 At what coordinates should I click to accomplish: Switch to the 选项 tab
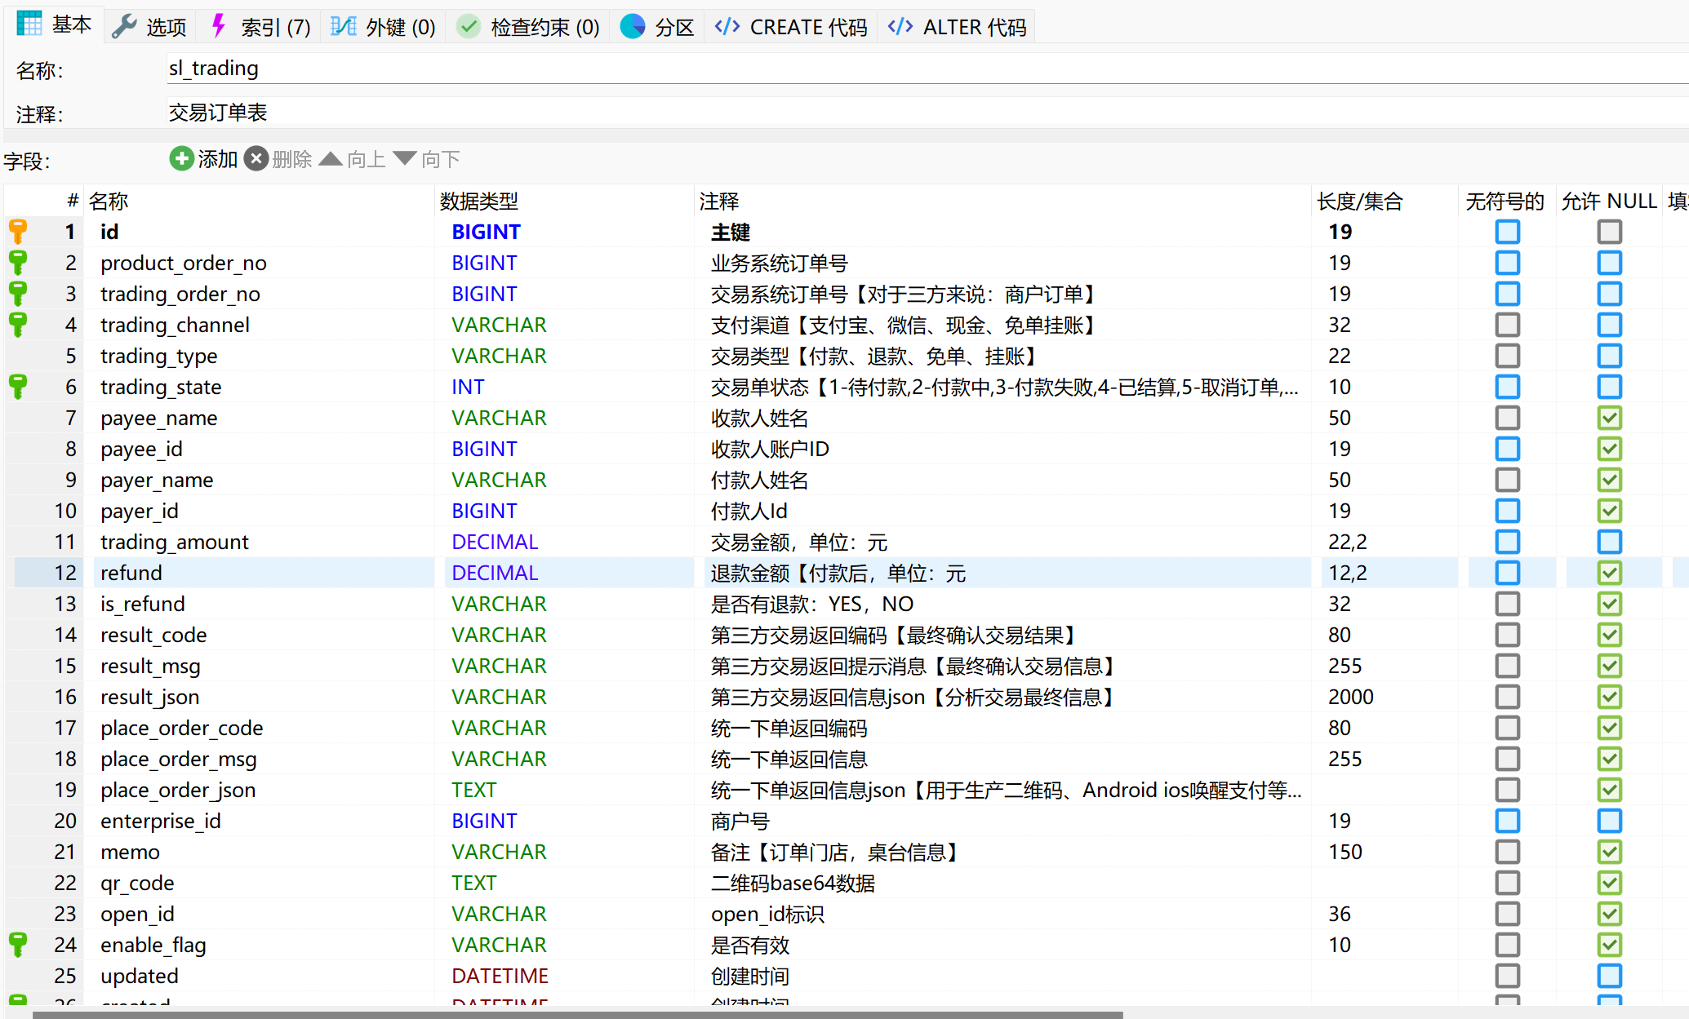pos(149,27)
